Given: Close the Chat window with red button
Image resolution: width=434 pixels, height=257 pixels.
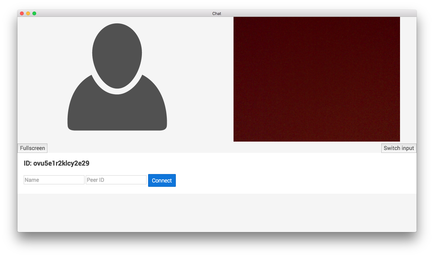Looking at the screenshot, I should (x=22, y=13).
